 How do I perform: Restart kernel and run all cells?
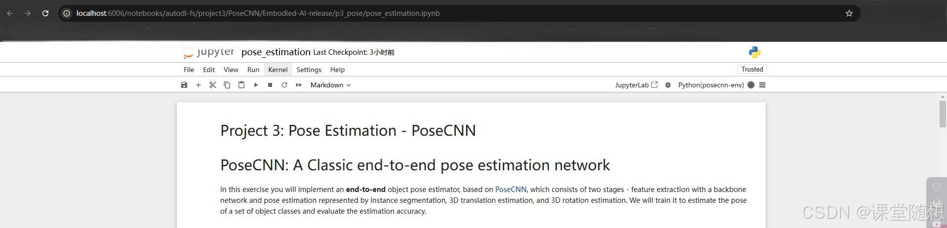point(299,85)
